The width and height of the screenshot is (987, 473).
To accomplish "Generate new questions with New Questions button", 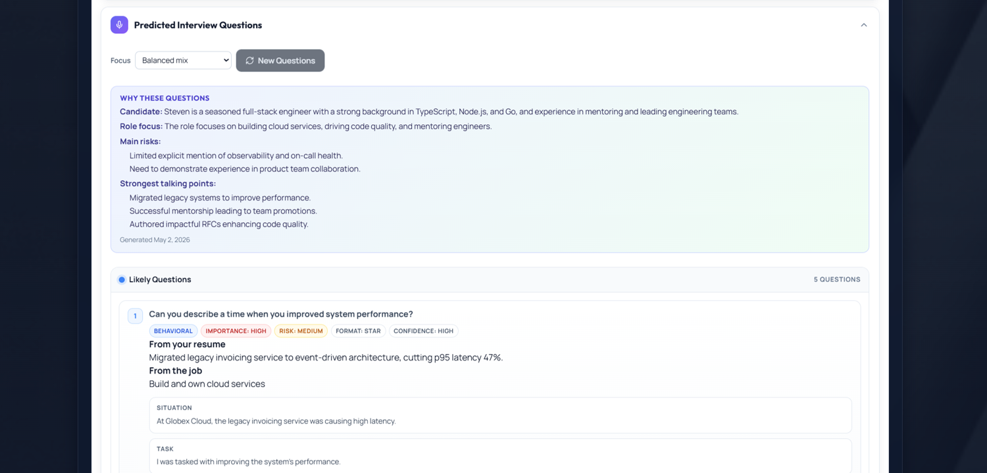I will click(x=280, y=60).
